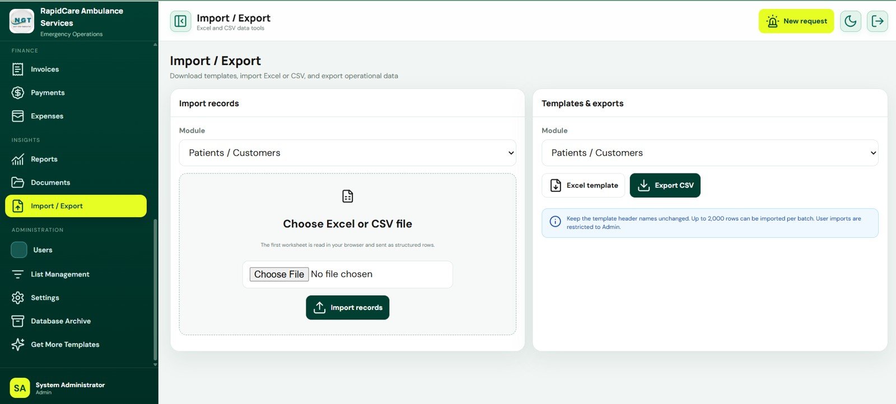
Task: Click the document icon above Choose Excel
Action: point(348,196)
